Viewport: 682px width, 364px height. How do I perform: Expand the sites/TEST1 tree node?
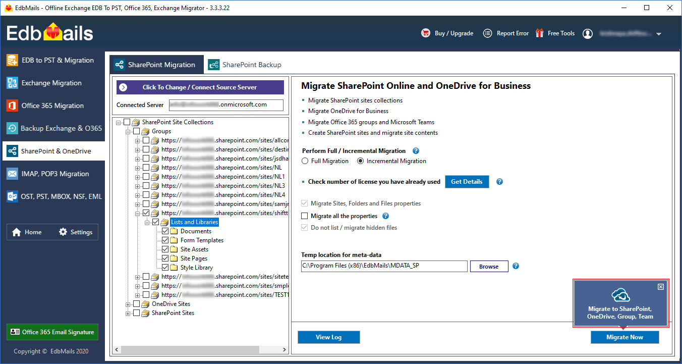(x=138, y=295)
